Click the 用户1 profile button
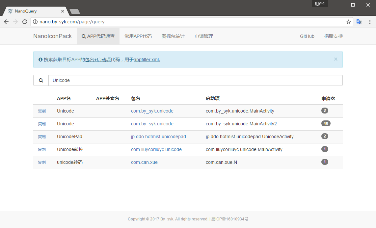Viewport: 376px width, 228px height. pos(320,4)
